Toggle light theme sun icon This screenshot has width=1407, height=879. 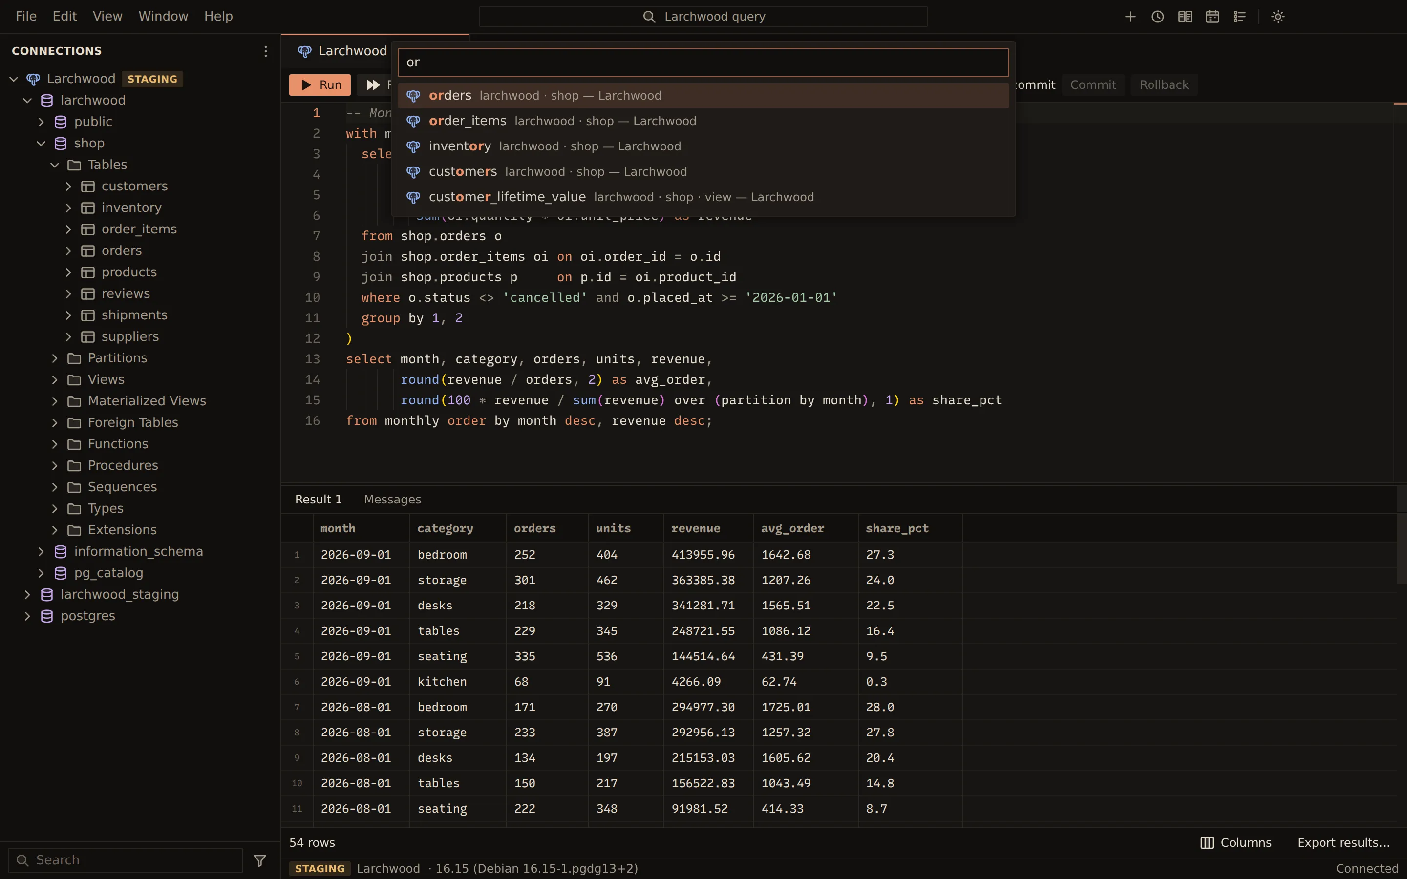click(x=1278, y=16)
